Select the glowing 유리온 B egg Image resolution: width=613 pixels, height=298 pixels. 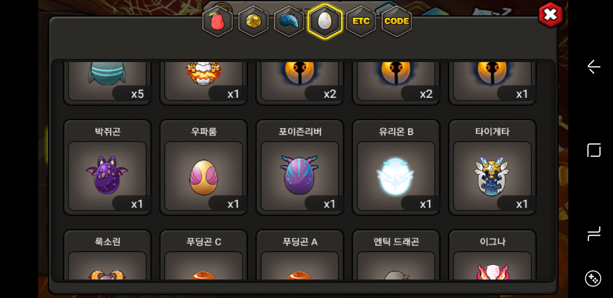point(396,167)
